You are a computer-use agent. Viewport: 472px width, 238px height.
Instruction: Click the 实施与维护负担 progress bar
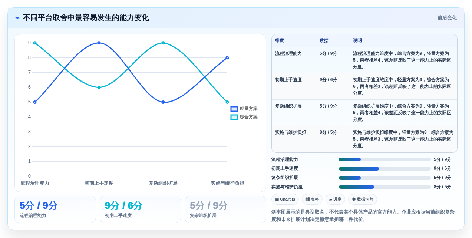[x=385, y=187]
